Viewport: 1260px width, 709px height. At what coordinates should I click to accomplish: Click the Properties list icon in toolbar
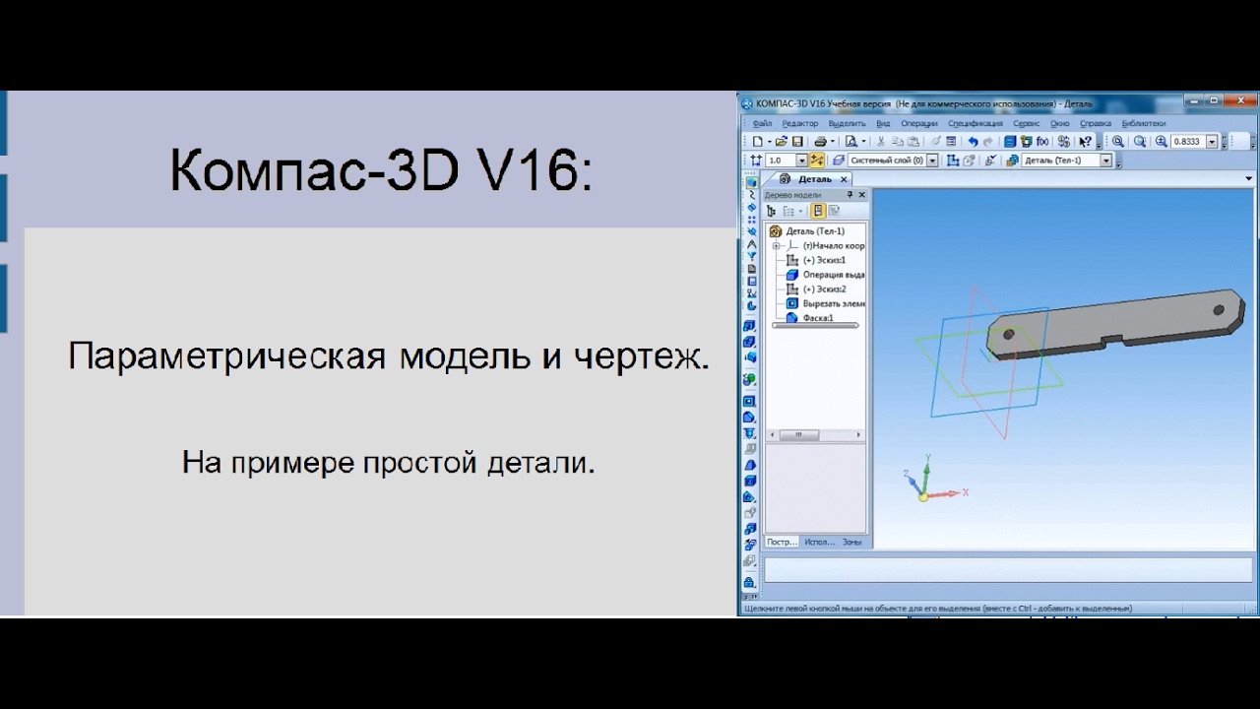tap(950, 141)
